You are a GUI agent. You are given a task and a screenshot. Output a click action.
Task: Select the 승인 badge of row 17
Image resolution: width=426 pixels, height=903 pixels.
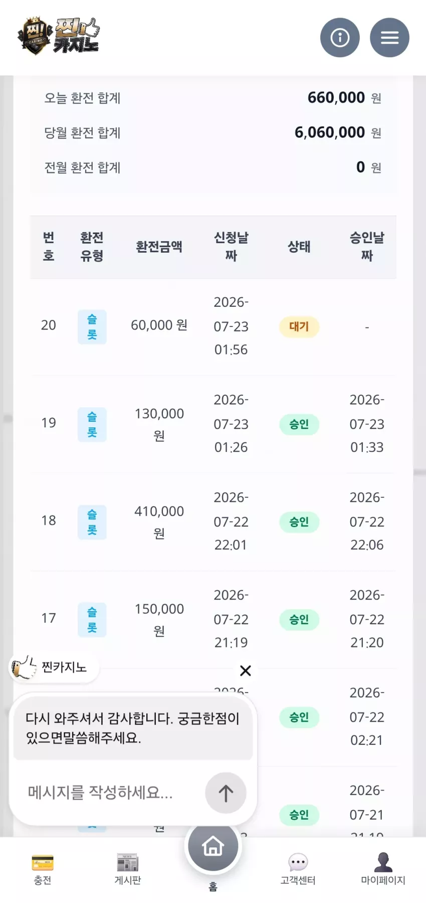click(x=299, y=620)
